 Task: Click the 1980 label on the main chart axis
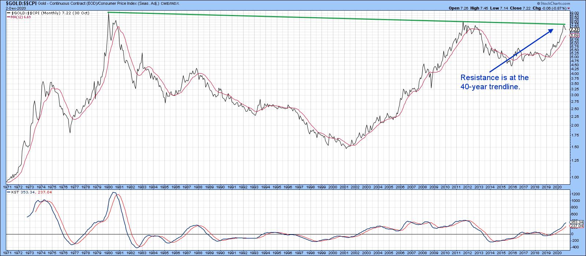click(108, 187)
